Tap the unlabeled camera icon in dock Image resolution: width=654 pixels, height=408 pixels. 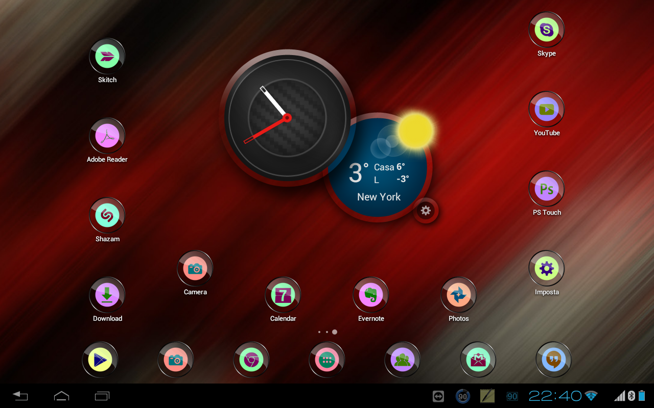pyautogui.click(x=176, y=360)
